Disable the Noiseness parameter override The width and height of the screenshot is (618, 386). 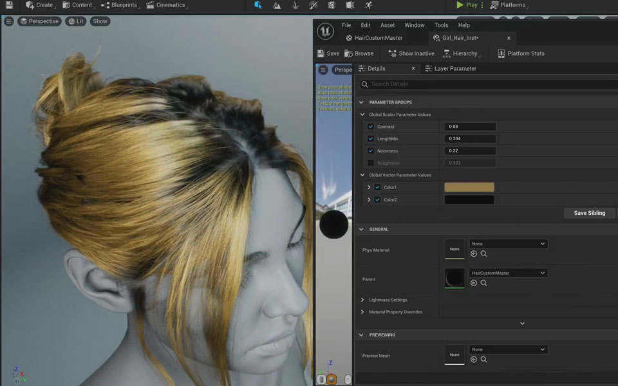point(371,151)
